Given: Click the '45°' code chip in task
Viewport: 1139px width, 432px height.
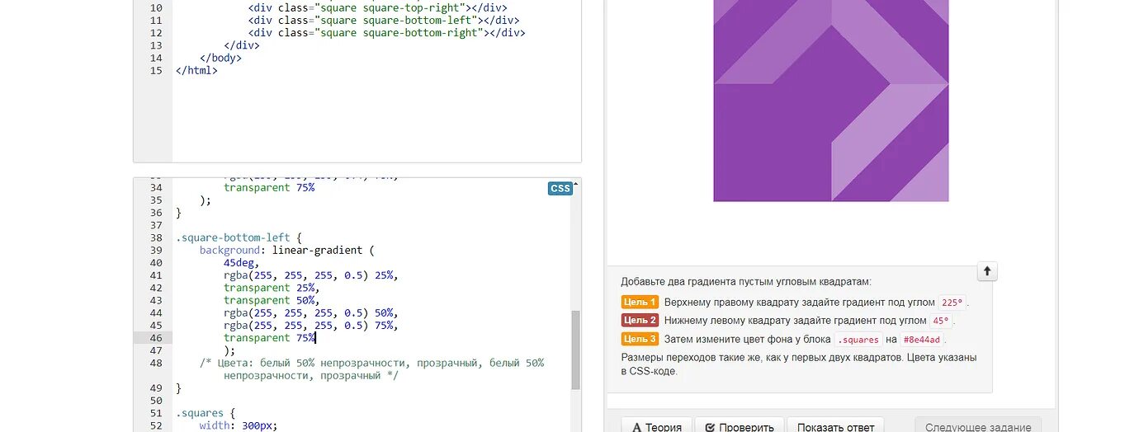Looking at the screenshot, I should (940, 321).
